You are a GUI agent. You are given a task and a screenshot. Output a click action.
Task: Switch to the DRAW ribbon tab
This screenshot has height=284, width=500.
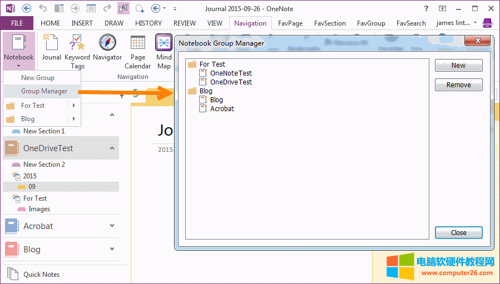click(113, 23)
